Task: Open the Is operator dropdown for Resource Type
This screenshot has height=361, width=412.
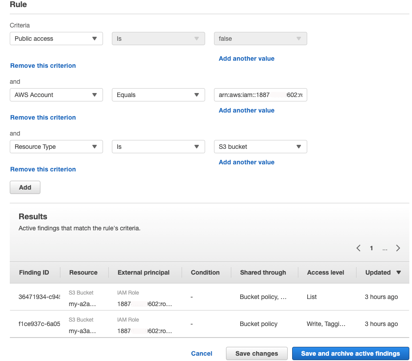Action: [x=158, y=147]
